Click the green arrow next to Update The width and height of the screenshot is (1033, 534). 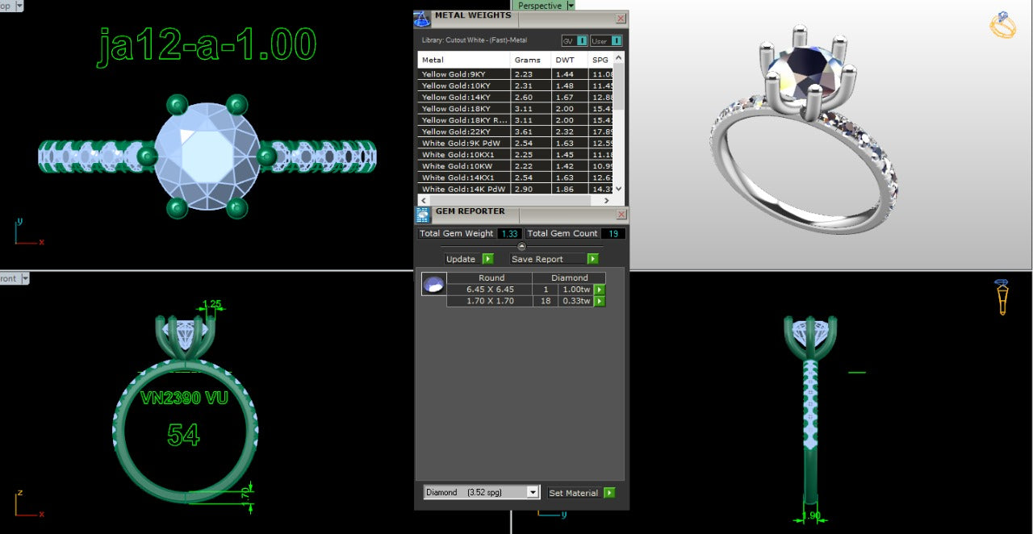487,259
